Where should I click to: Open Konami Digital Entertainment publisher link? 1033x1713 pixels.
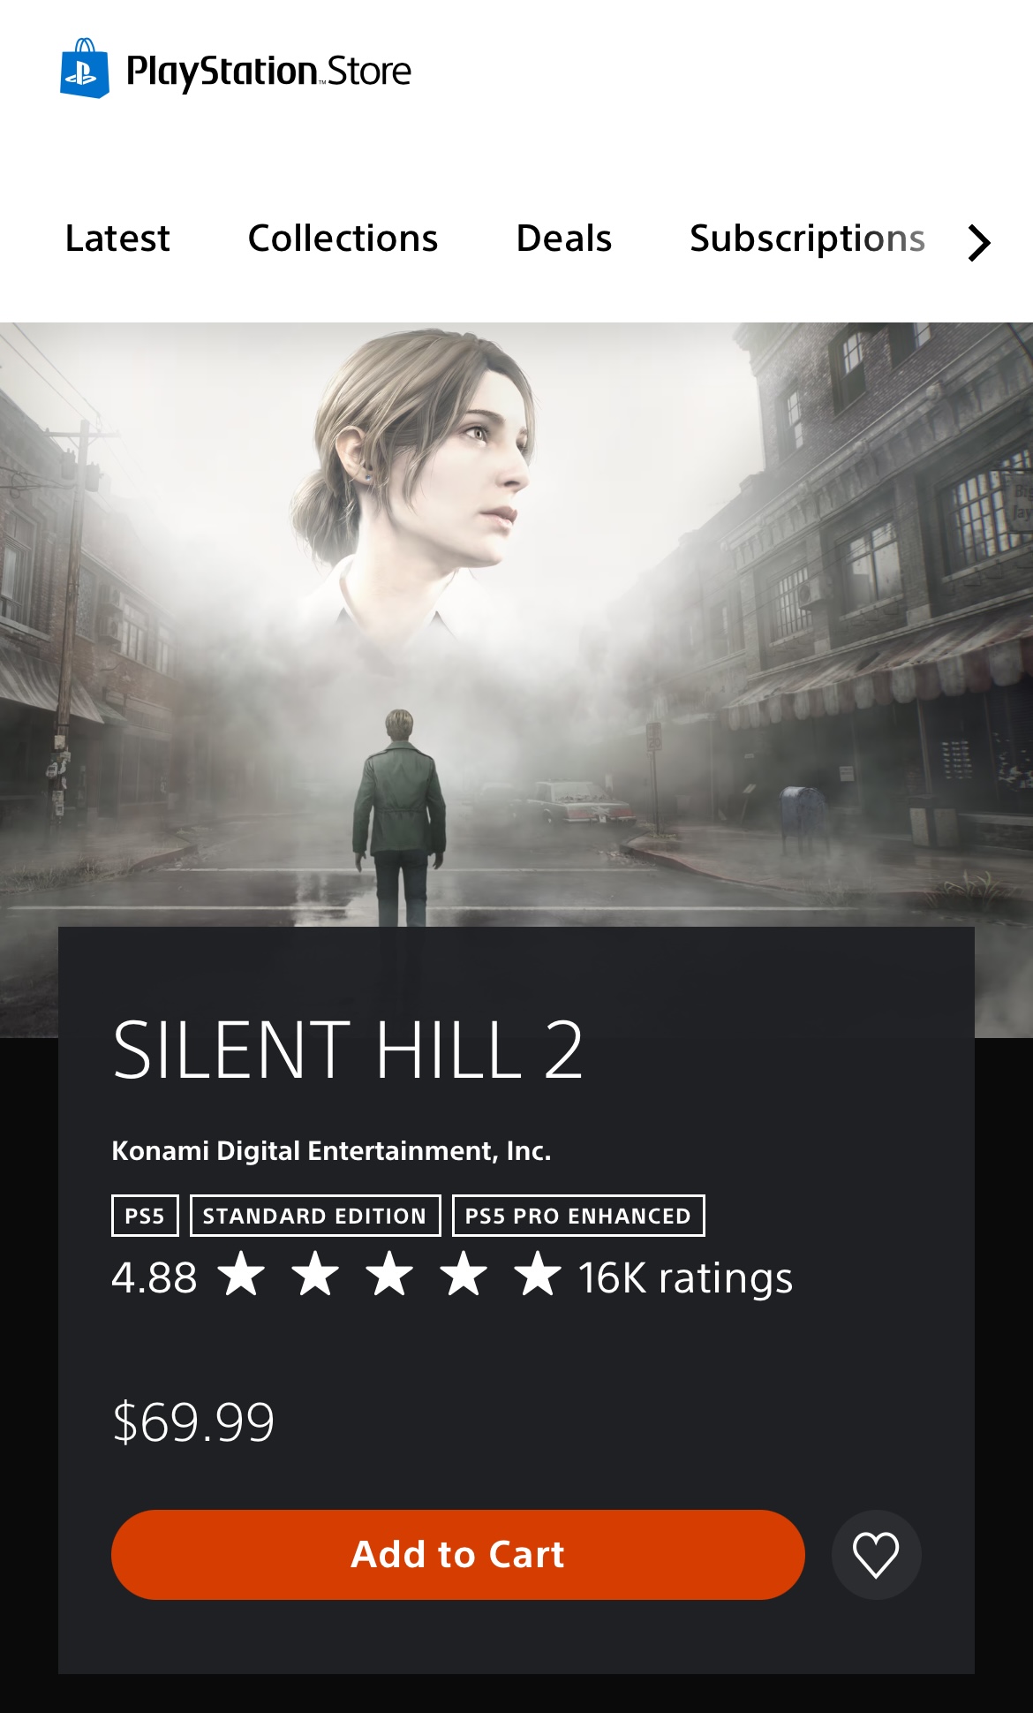click(331, 1151)
